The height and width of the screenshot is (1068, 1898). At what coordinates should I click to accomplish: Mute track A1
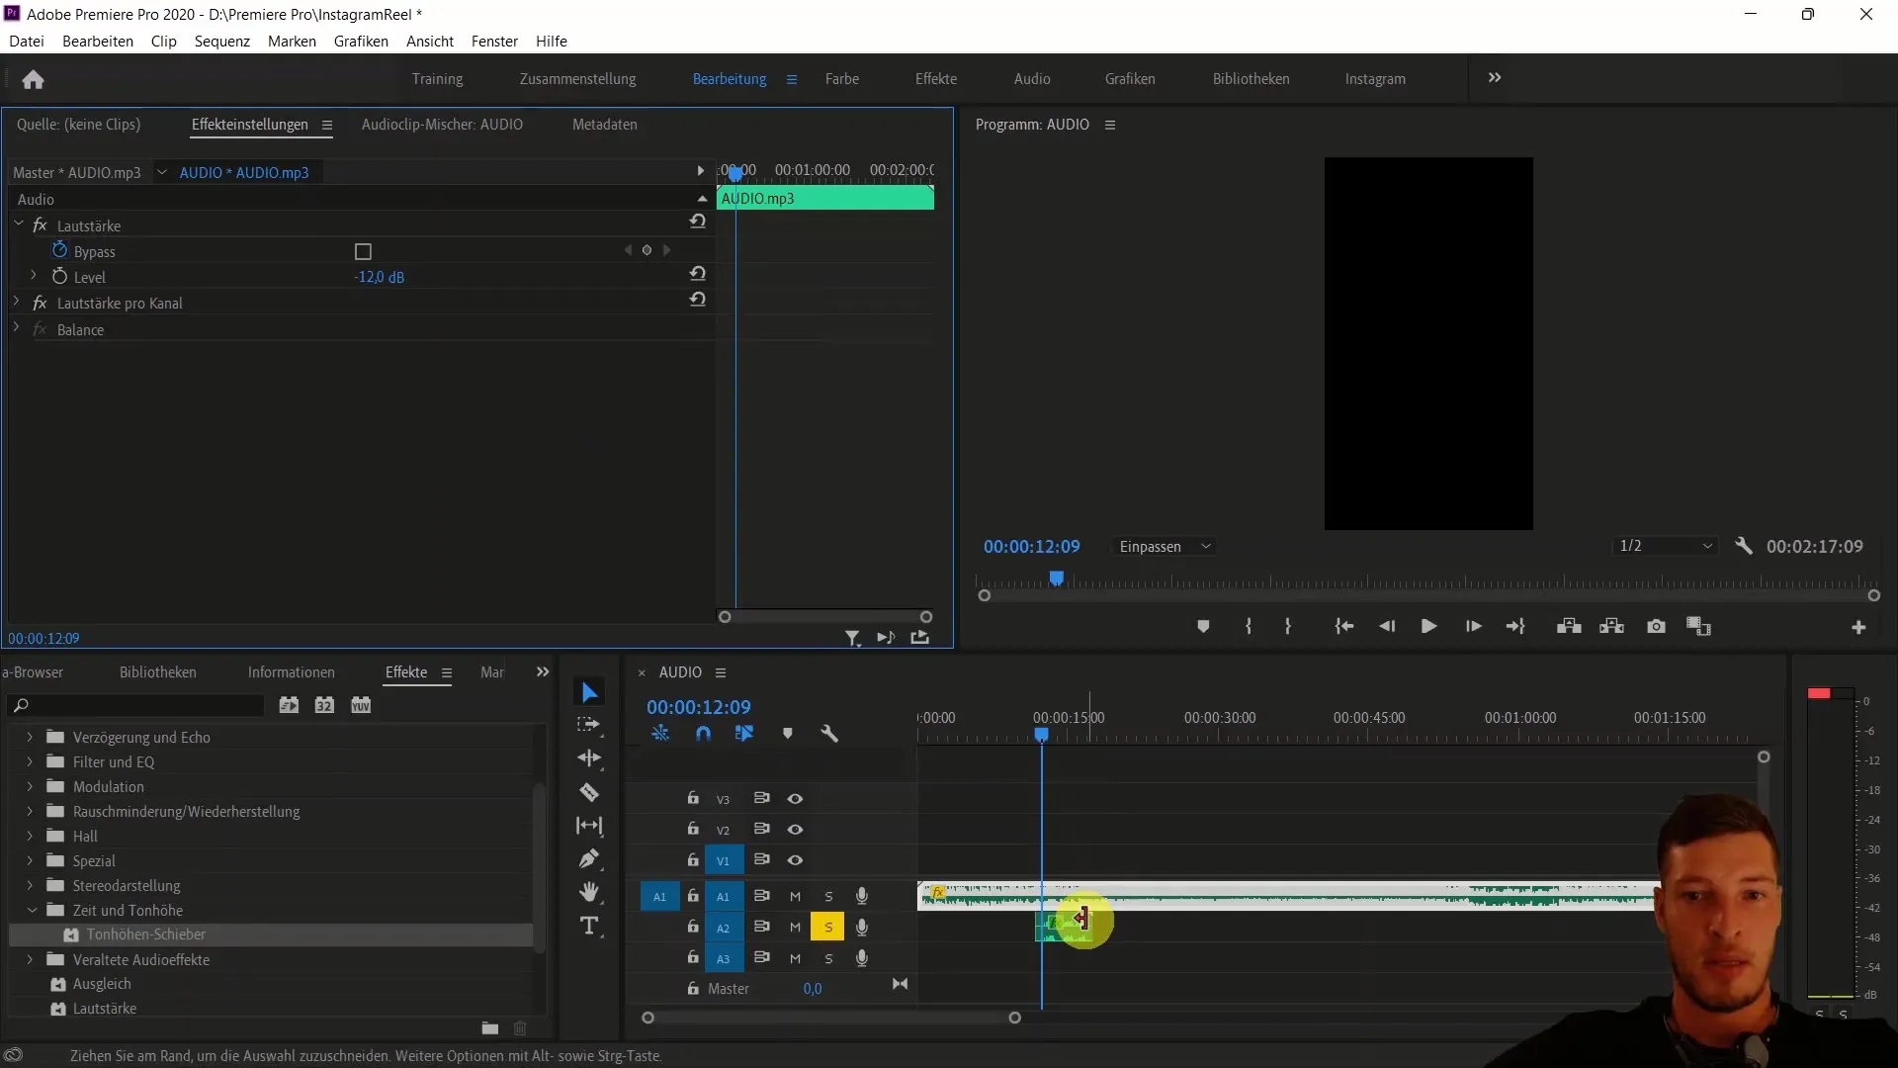coord(795,897)
